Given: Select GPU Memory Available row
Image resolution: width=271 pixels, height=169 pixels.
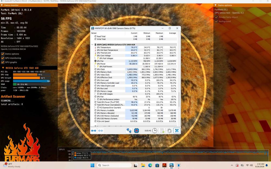Looking at the screenshot, I should 135,110.
